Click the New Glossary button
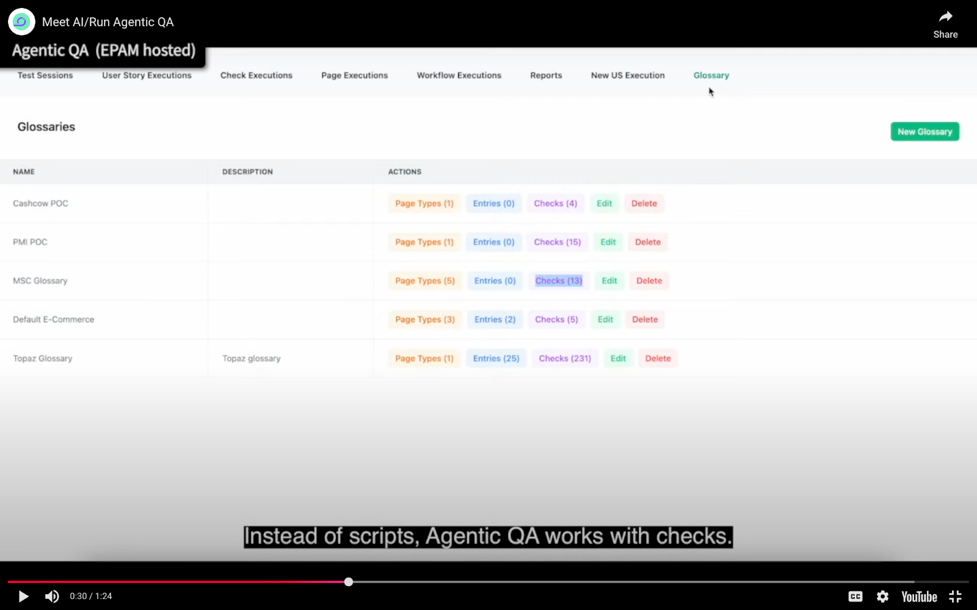Screen dimensions: 977x610 pyautogui.click(x=924, y=132)
